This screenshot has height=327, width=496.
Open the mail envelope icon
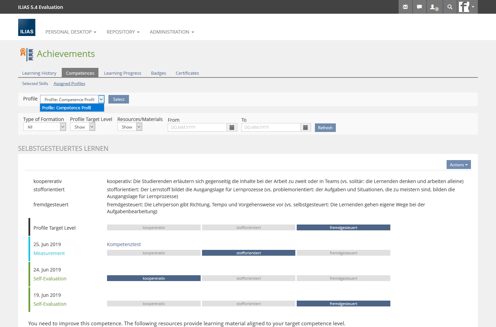405,7
